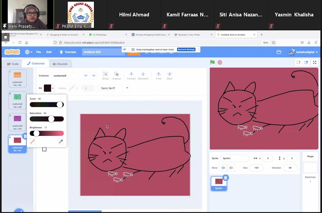
Task: Bookmark this page with the star
Action: [x=274, y=42]
